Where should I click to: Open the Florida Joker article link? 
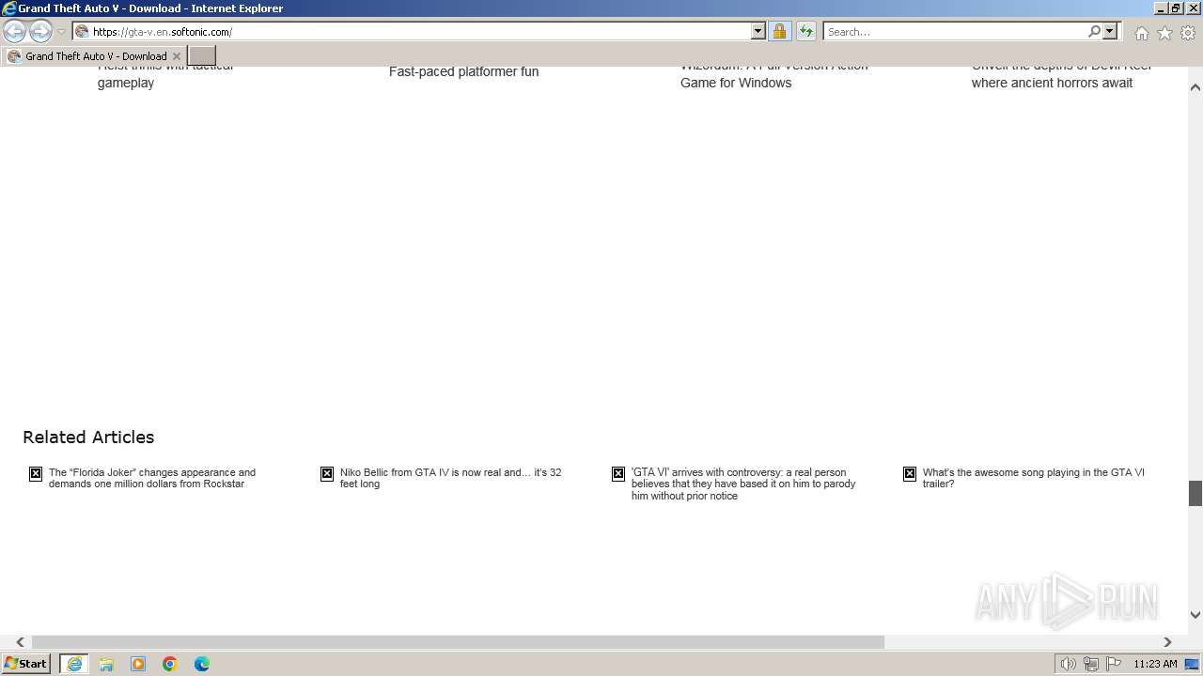pos(152,478)
